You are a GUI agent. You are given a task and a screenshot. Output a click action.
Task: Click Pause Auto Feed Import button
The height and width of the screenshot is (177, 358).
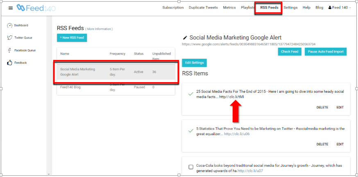pyautogui.click(x=326, y=52)
